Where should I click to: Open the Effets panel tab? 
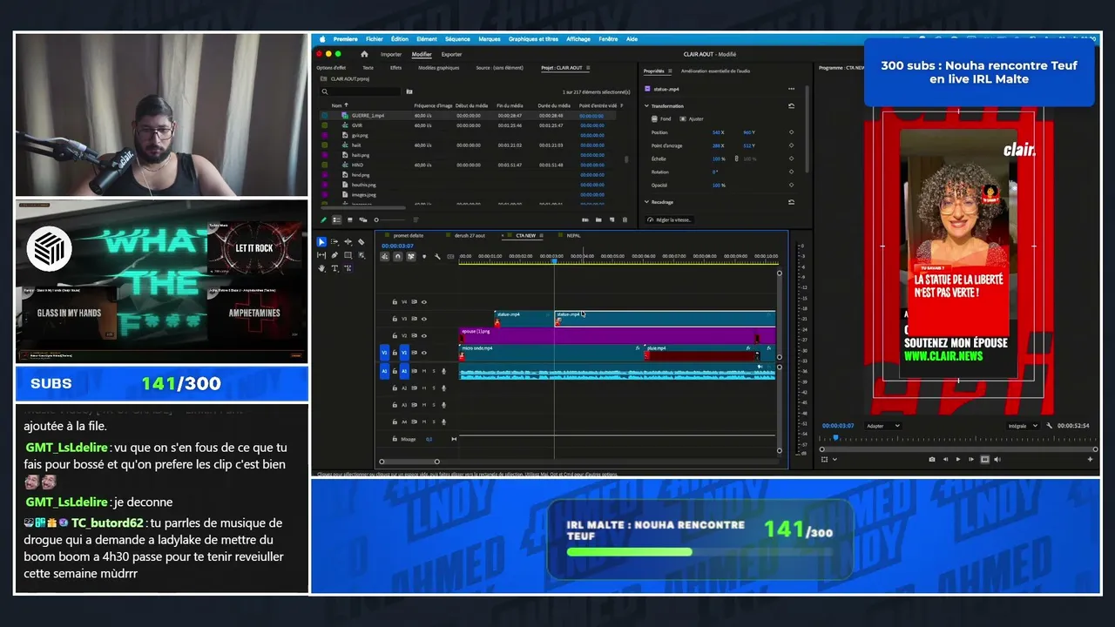395,68
